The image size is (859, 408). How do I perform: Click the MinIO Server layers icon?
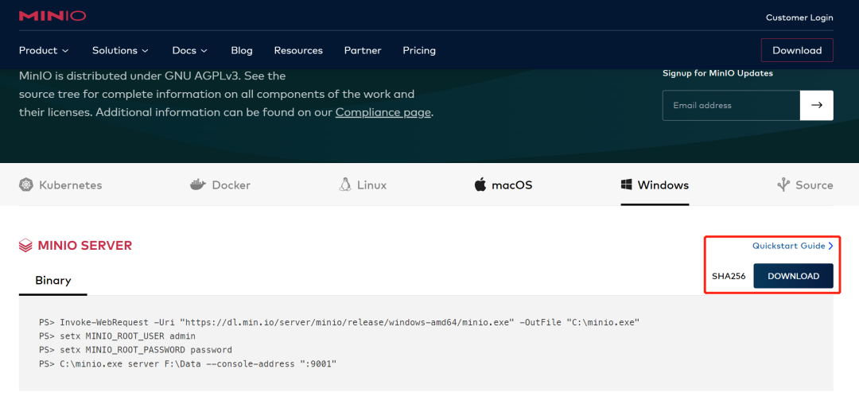[x=25, y=245]
